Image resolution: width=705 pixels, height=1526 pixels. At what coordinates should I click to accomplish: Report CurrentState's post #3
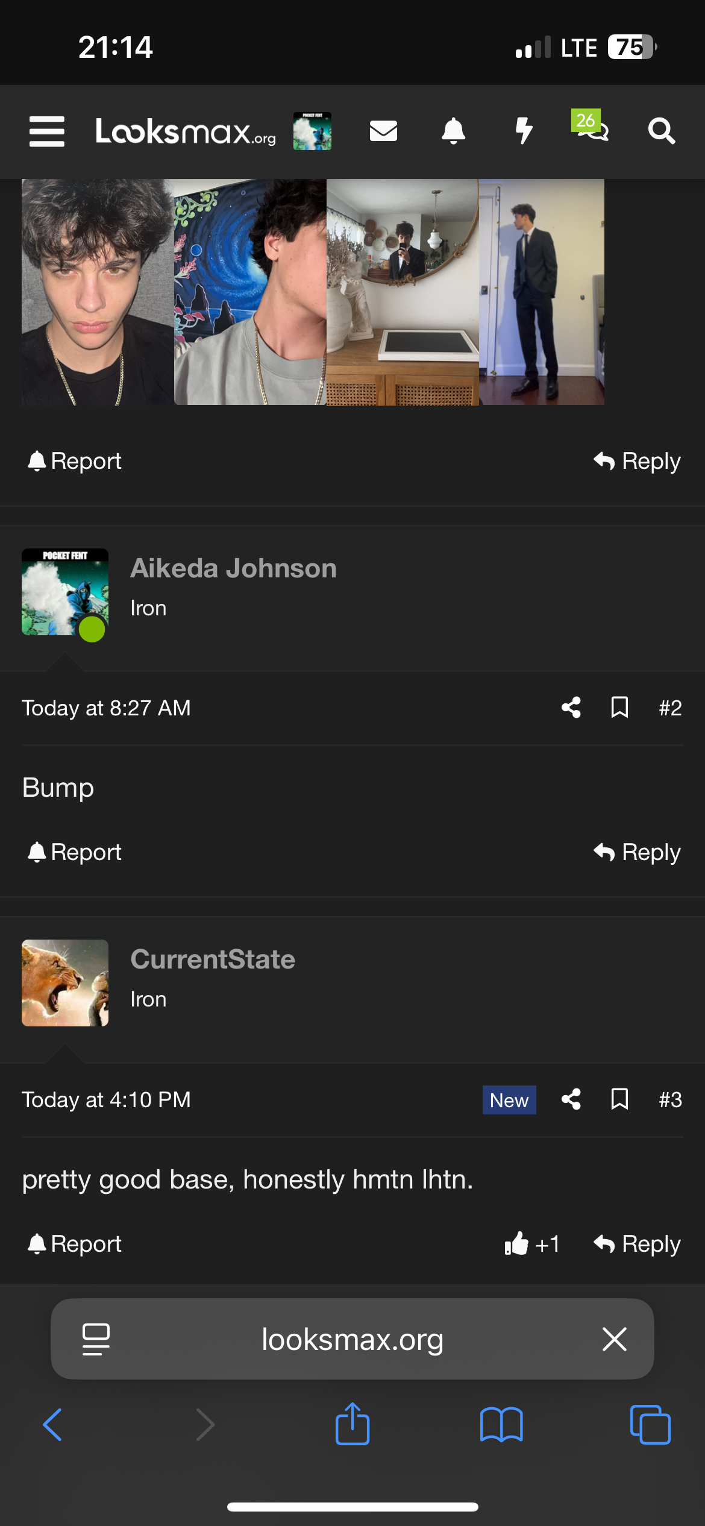(75, 1244)
